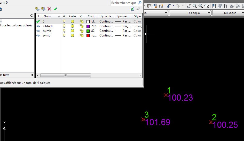244x141 pixels.
Task: Select the Zoom magnifier tool
Action: click(x=194, y=6)
